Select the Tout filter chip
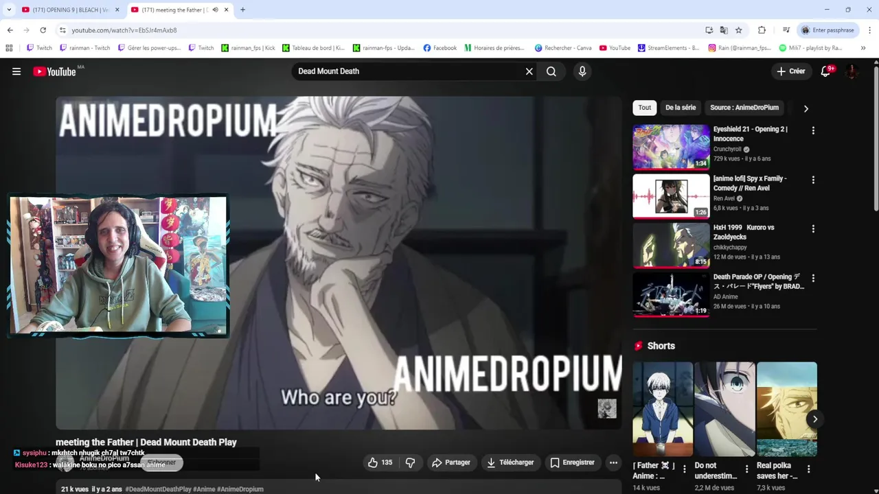Image resolution: width=879 pixels, height=494 pixels. click(645, 108)
